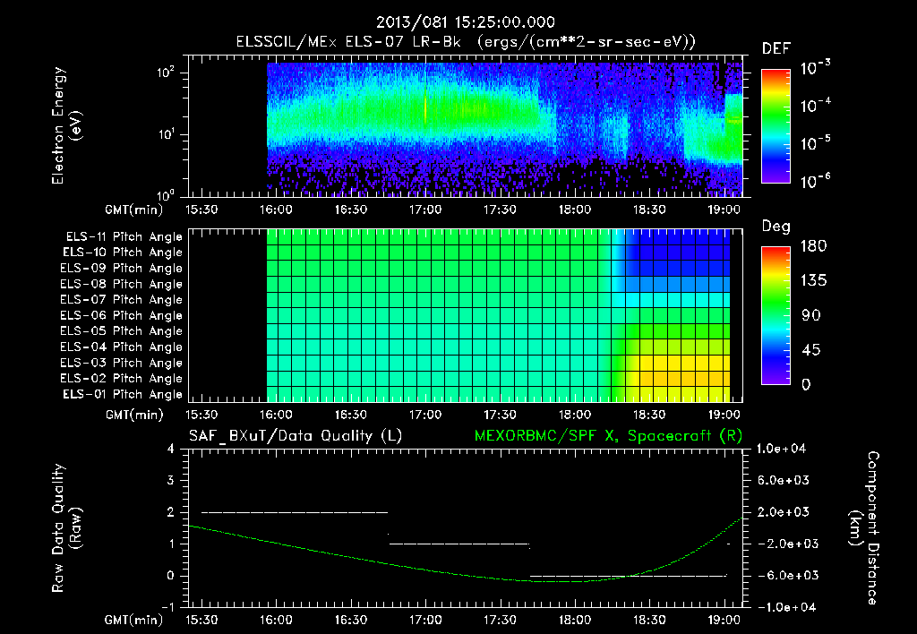Click the GMT(min) label under the bottom panel
The width and height of the screenshot is (917, 634).
(134, 620)
